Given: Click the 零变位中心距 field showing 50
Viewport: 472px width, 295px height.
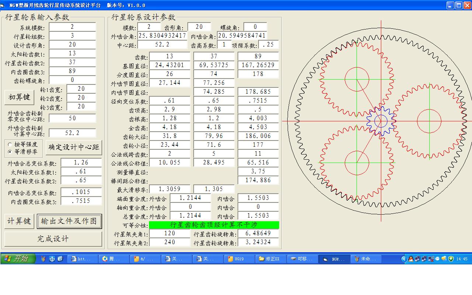Looking at the screenshot, I should [72, 118].
